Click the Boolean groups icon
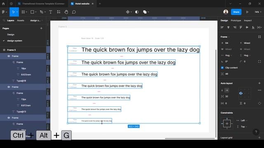 (145, 12)
